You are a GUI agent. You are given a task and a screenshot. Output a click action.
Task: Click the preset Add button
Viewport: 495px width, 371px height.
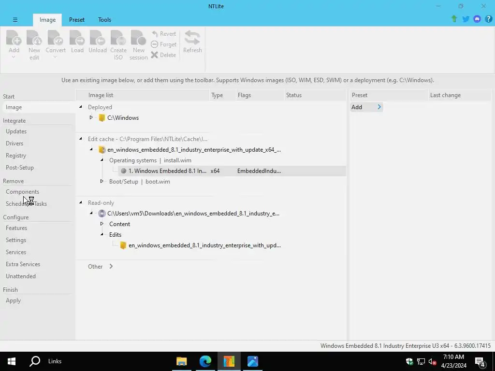tap(366, 107)
